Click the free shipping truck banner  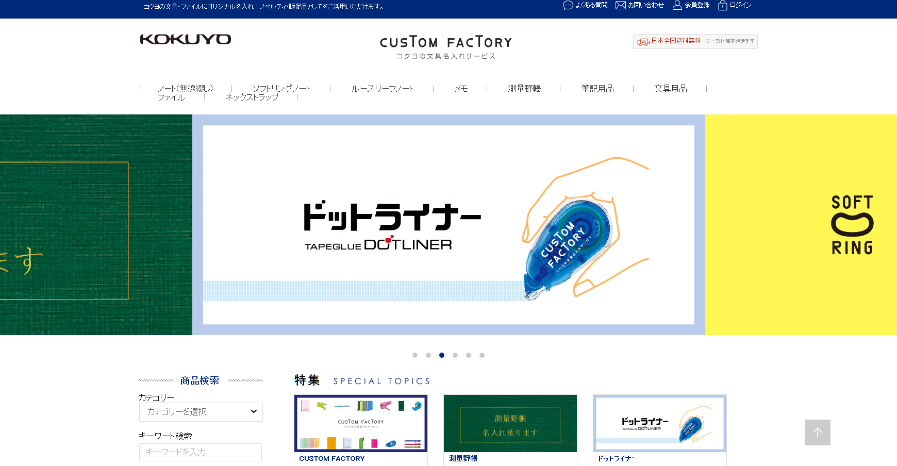click(695, 41)
